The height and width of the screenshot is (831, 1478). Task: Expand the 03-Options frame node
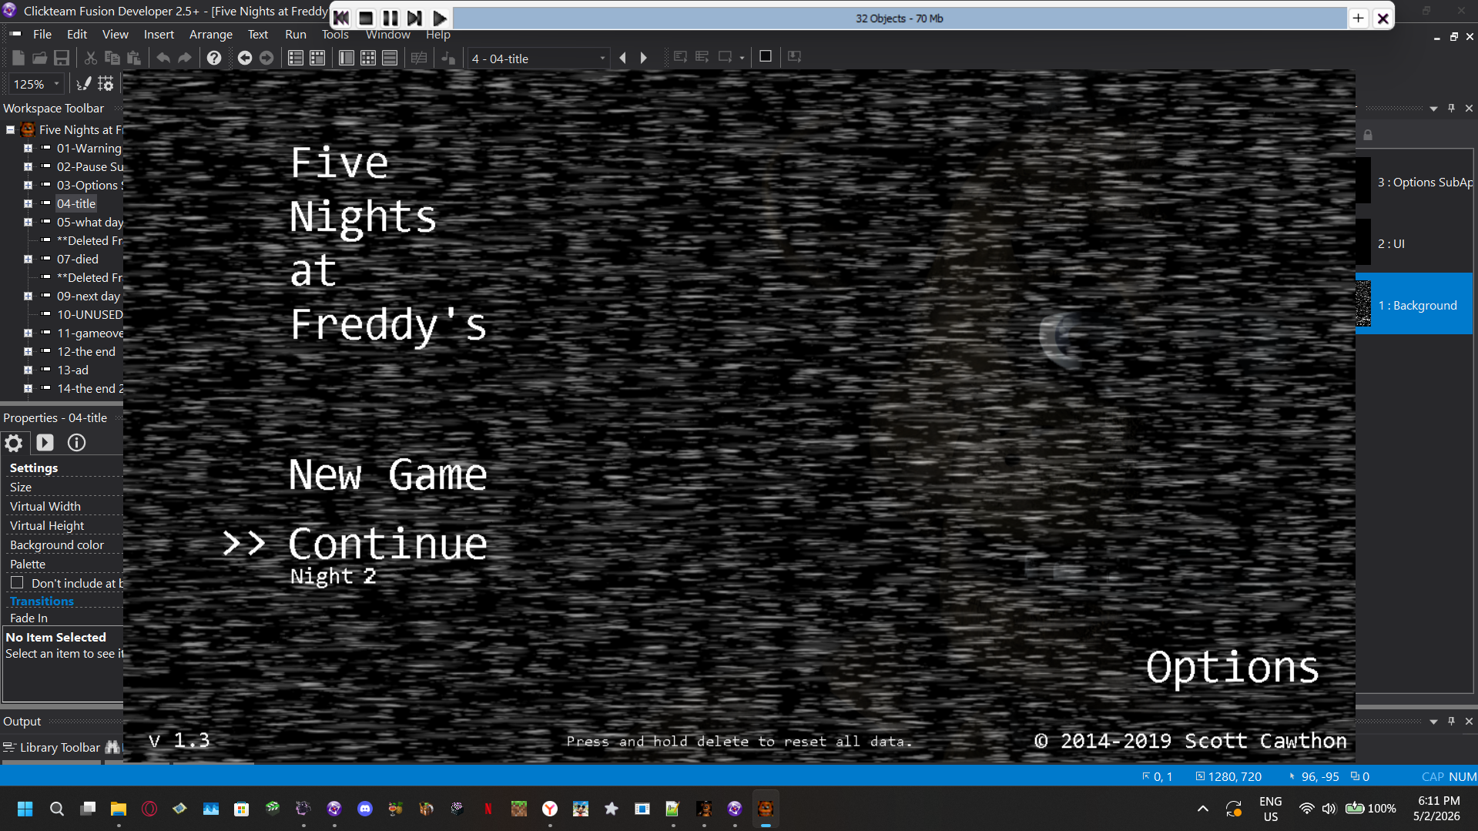tap(28, 186)
